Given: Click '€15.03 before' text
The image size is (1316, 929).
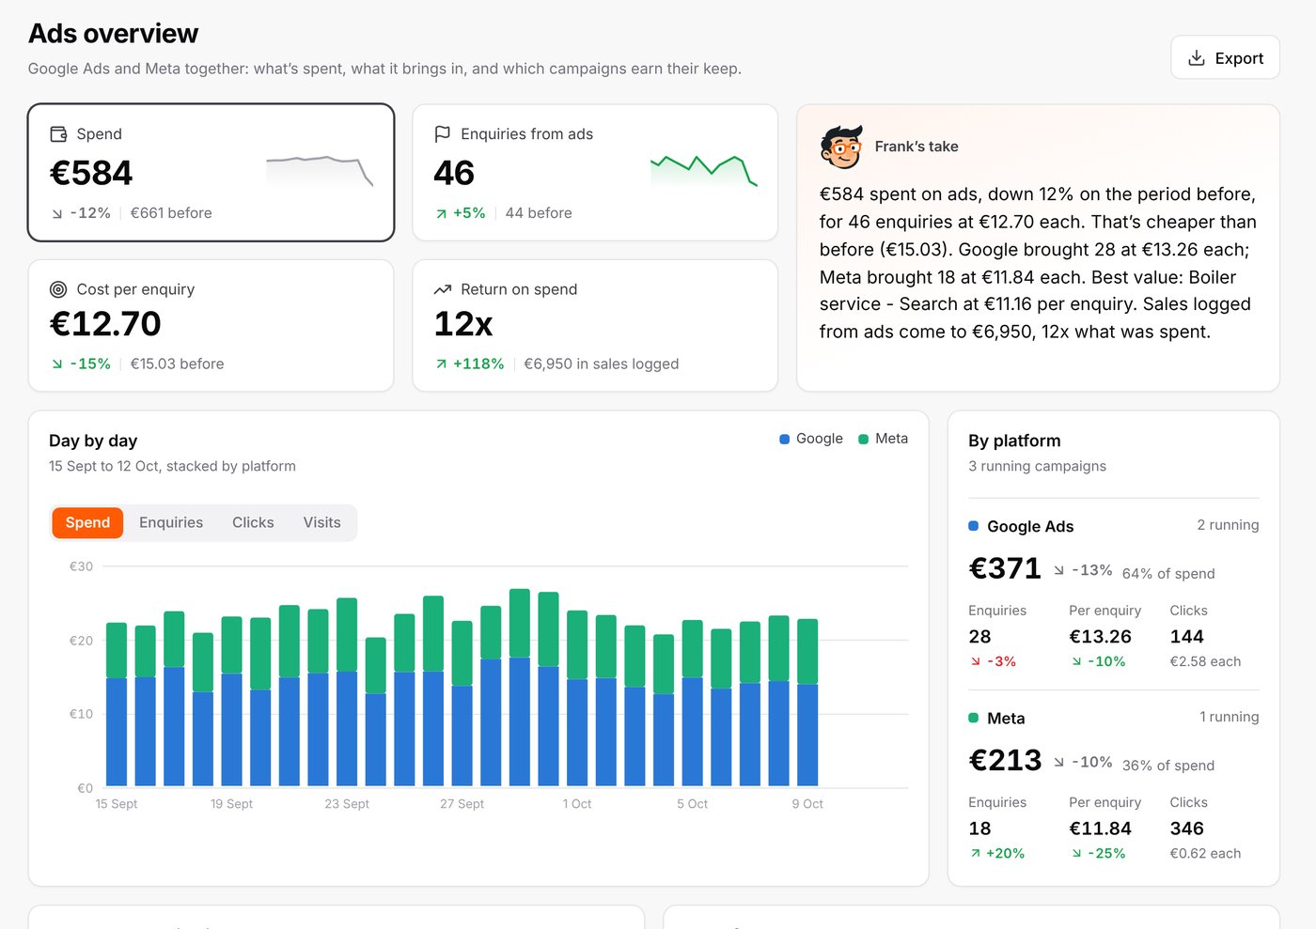Looking at the screenshot, I should pyautogui.click(x=177, y=364).
